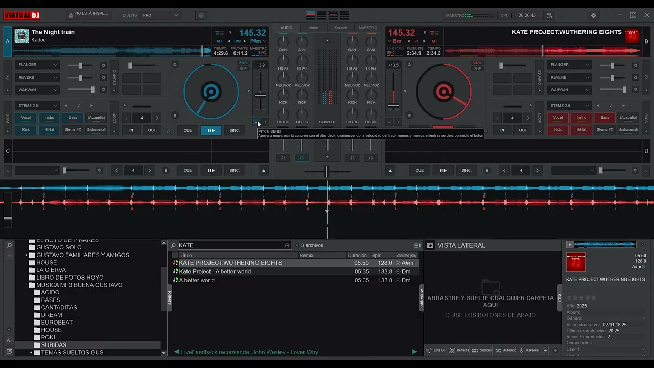This screenshot has height=368, width=654.
Task: Open the Sampler sideview button
Action: (x=482, y=350)
